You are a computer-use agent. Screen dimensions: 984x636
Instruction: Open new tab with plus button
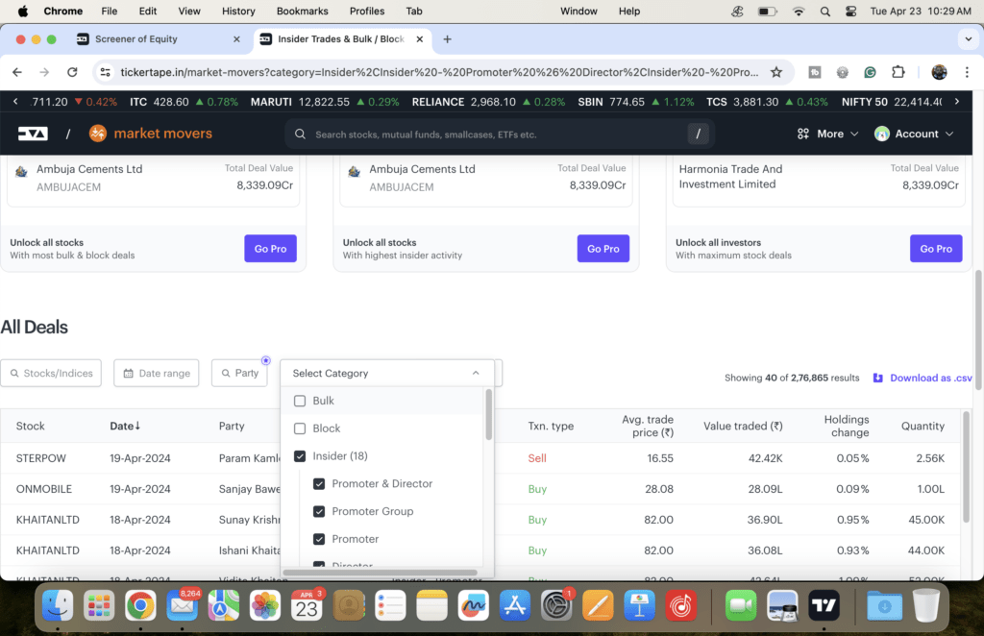(447, 38)
